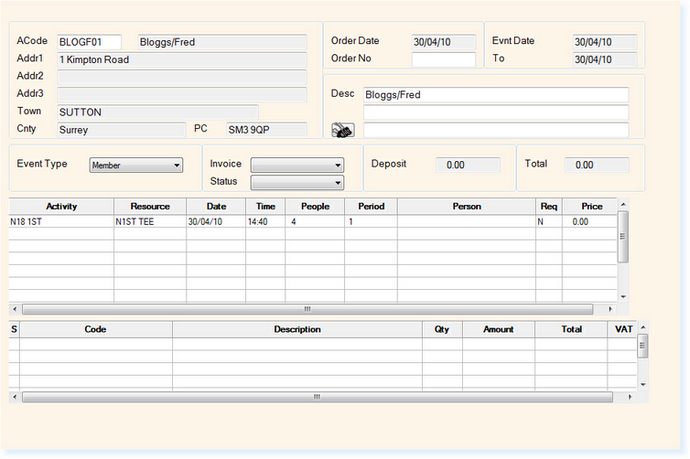Open the Event Type dropdown showing Member

[136, 165]
